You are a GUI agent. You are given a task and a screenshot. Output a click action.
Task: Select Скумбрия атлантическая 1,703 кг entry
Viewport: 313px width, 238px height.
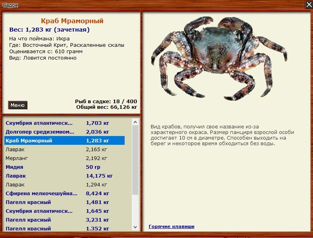click(x=64, y=123)
